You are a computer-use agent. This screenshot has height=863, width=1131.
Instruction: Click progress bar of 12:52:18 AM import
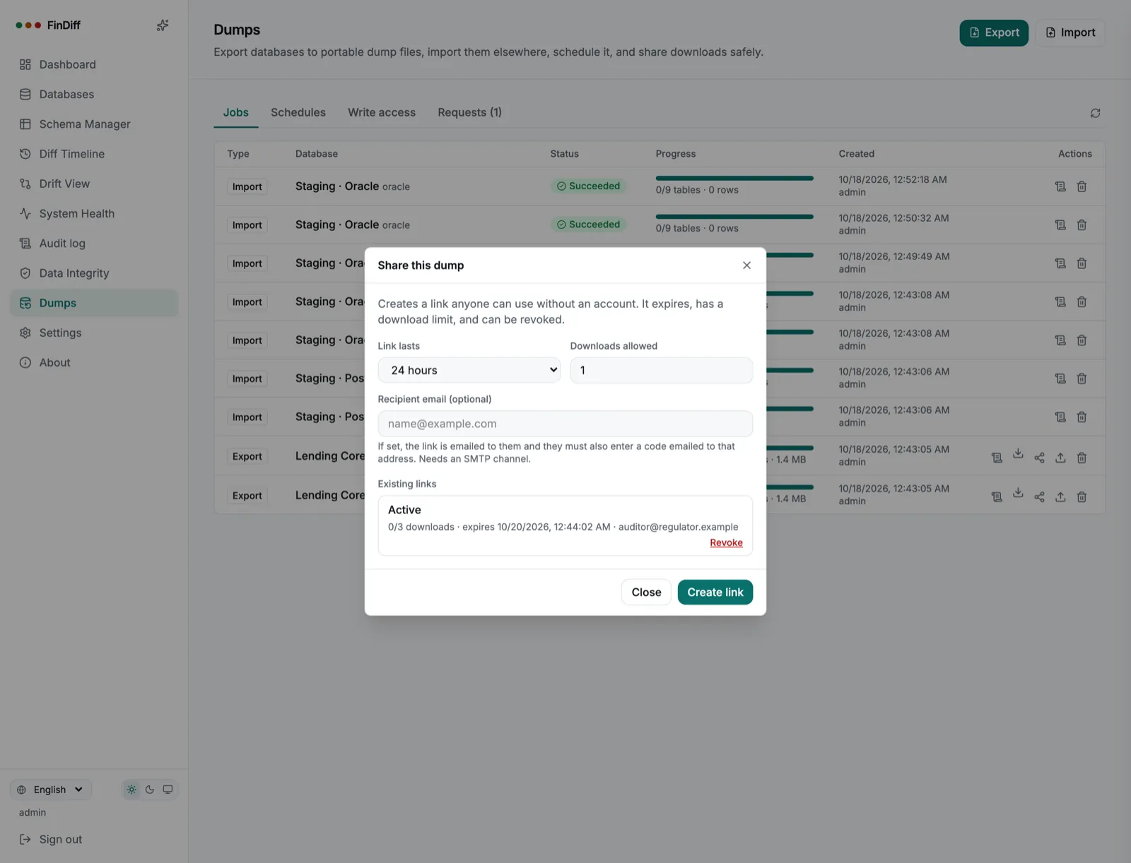[734, 179]
